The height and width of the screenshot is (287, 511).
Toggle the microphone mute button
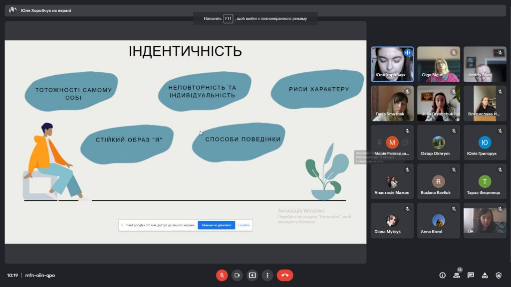point(222,275)
